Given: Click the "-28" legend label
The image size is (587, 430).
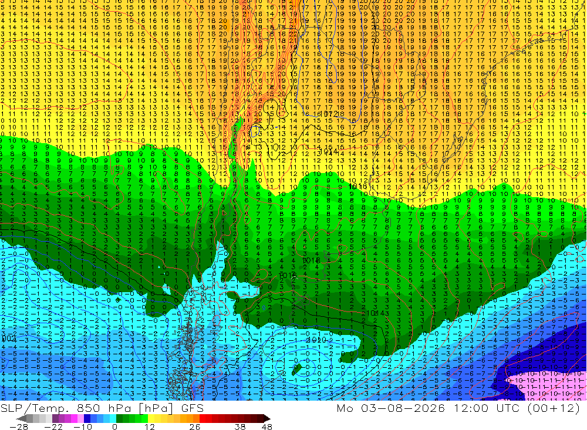Looking at the screenshot, I should (x=19, y=426).
